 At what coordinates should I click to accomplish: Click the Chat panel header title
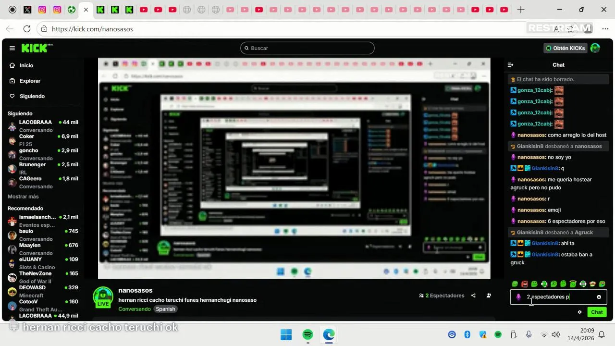(558, 65)
